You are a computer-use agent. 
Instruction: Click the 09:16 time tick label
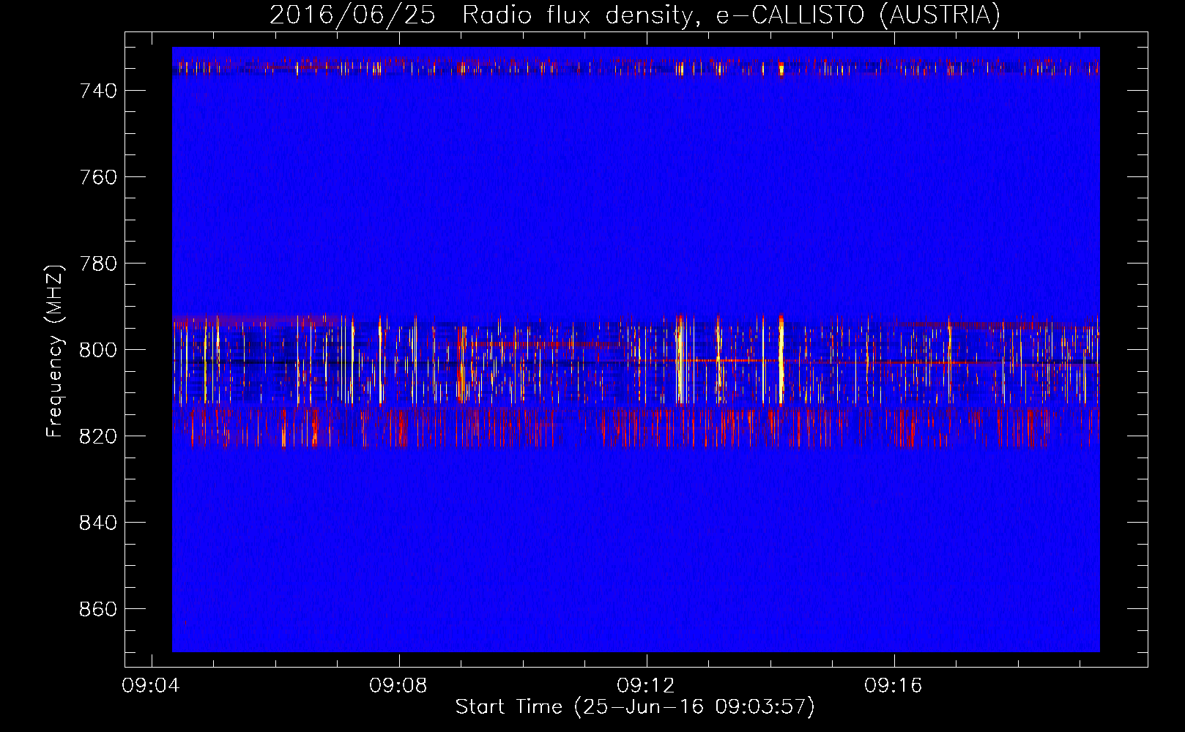[894, 686]
